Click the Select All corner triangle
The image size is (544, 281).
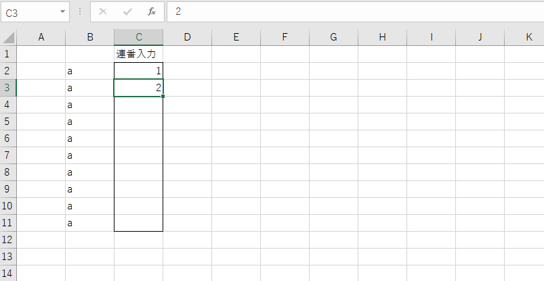point(8,38)
